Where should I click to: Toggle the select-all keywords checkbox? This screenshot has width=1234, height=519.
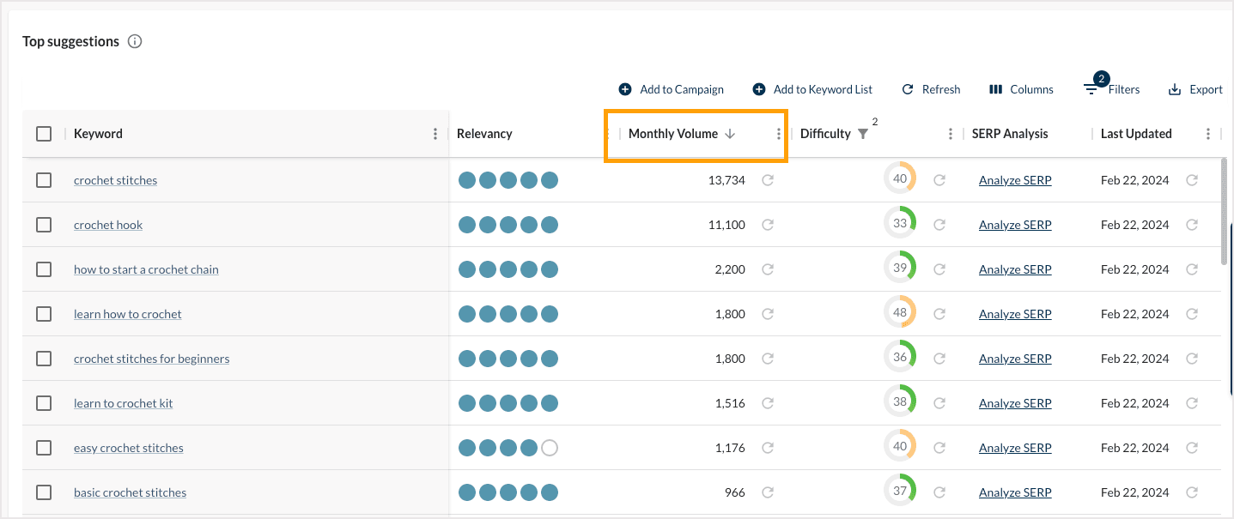click(44, 134)
